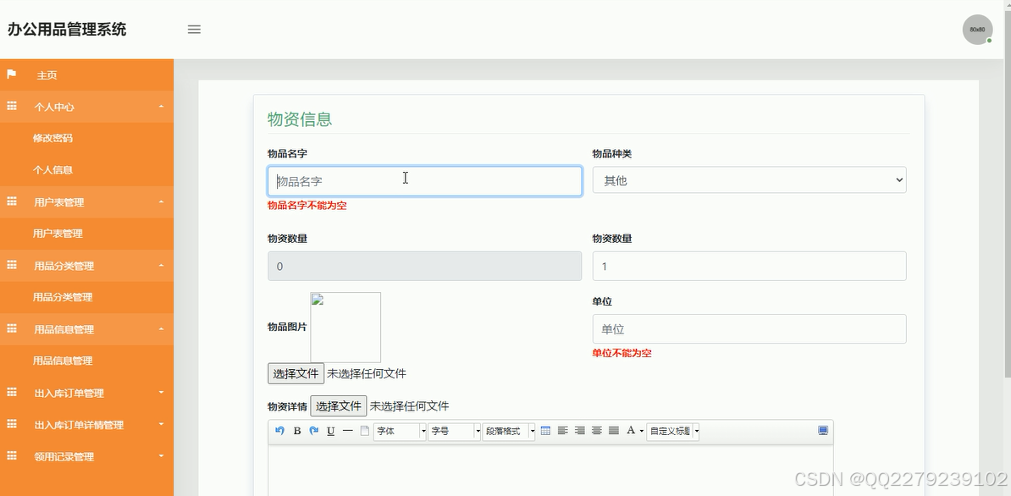Click the Redo icon in the editor toolbar
Viewport: 1011px width, 496px height.
(x=313, y=431)
